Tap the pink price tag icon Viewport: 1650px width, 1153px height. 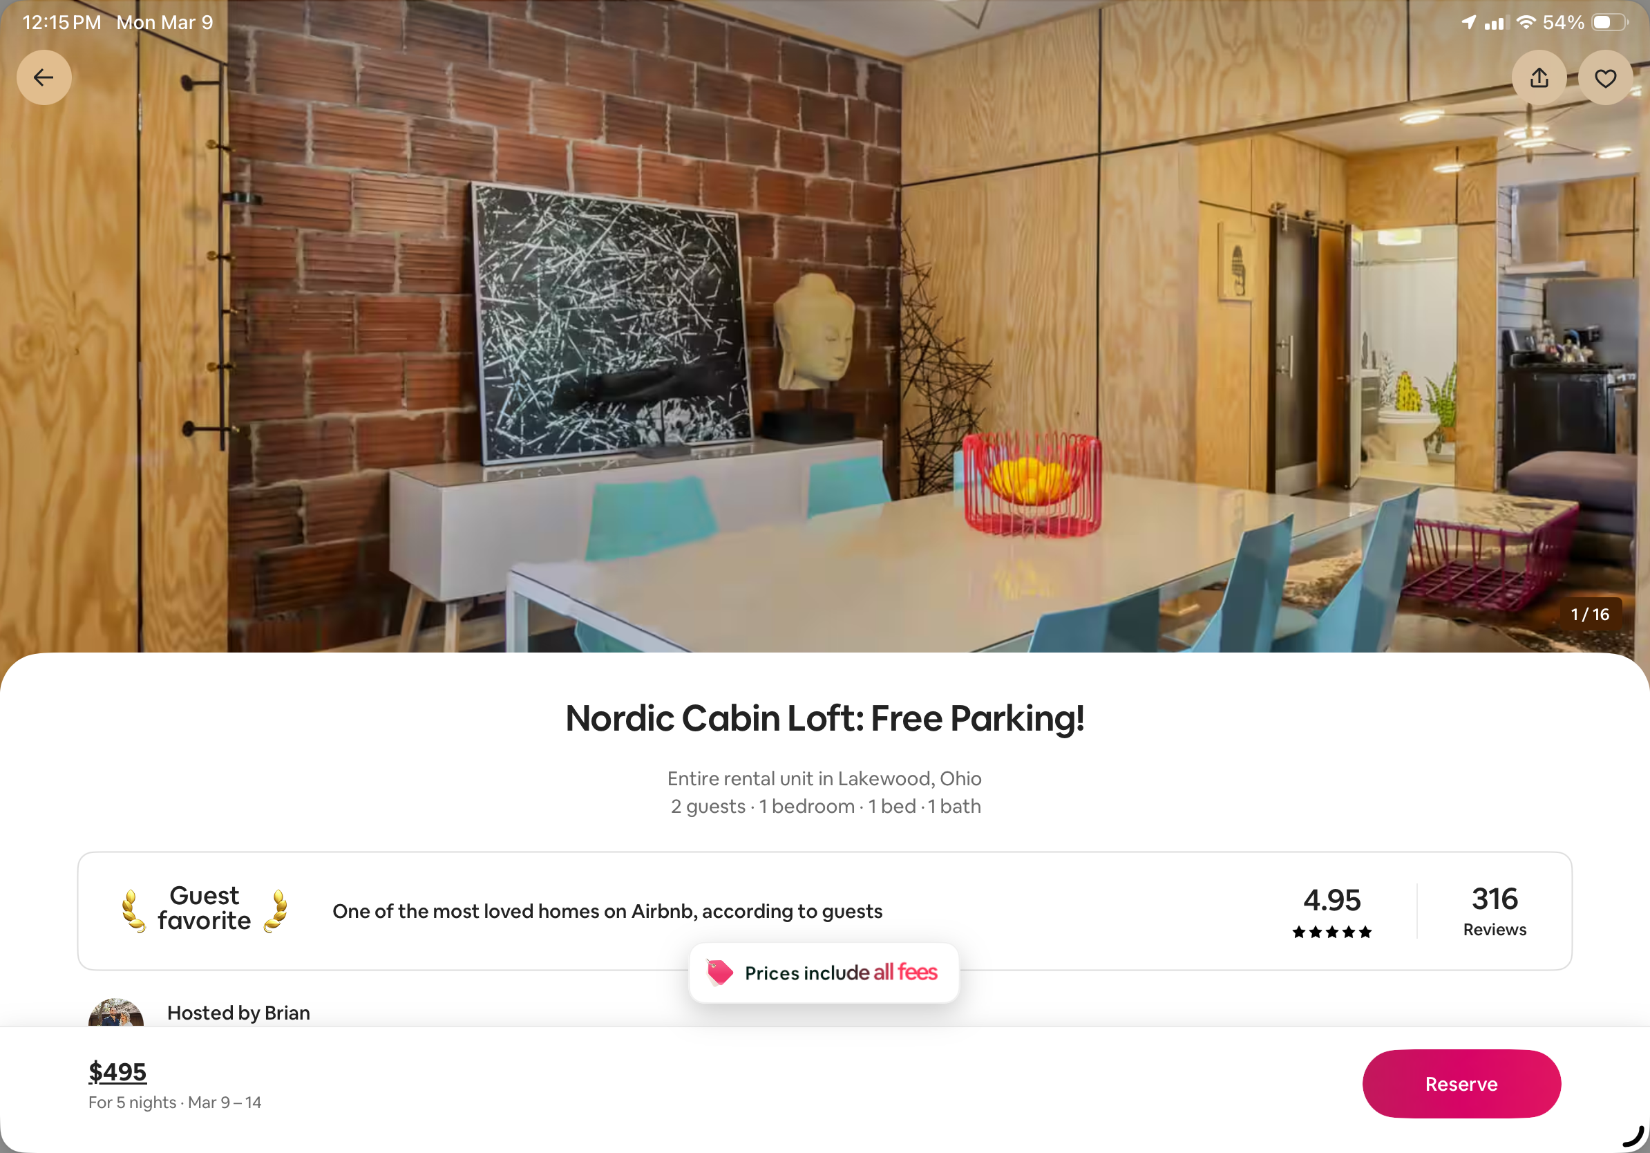(719, 972)
